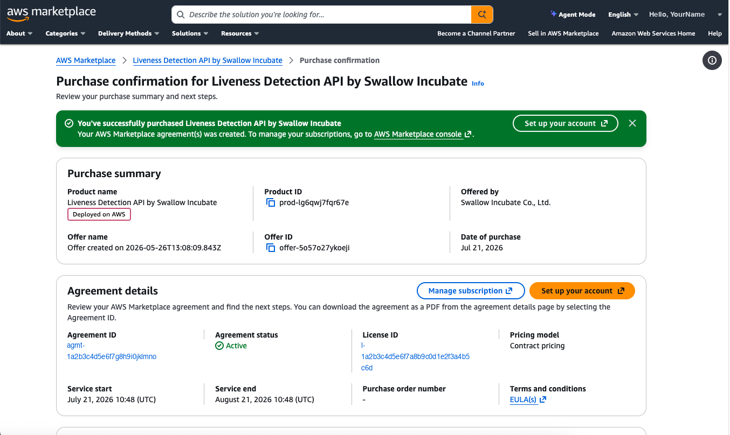Viewport: 730px width, 435px height.
Task: Open the Solutions dropdown
Action: tap(190, 33)
